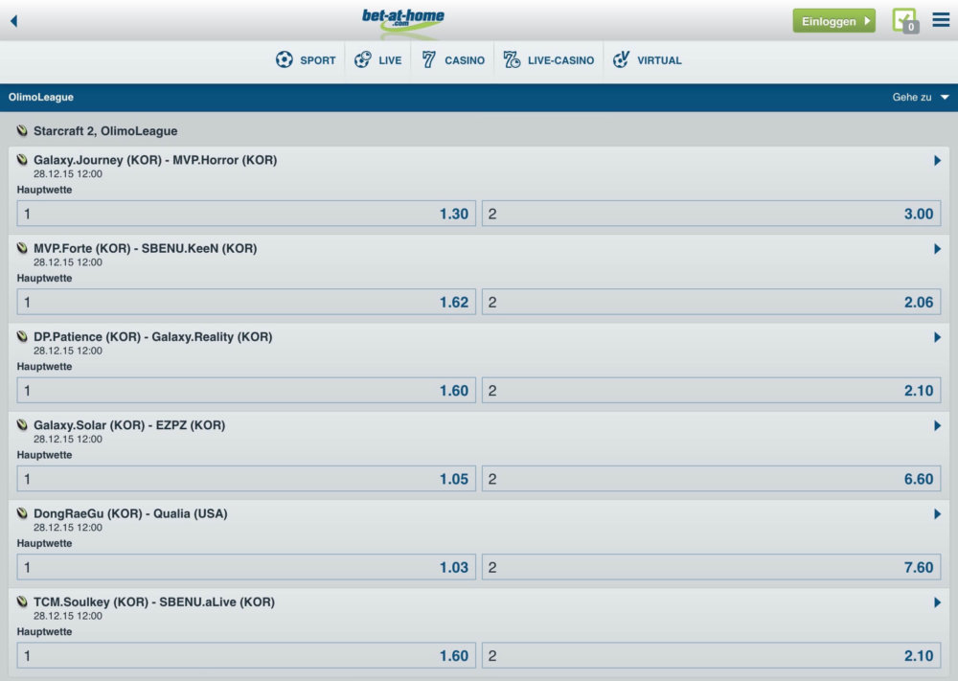Open the DP.Patience (KOR) - Galaxy.Reality (KOR) match
The width and height of the screenshot is (958, 681).
coord(152,337)
